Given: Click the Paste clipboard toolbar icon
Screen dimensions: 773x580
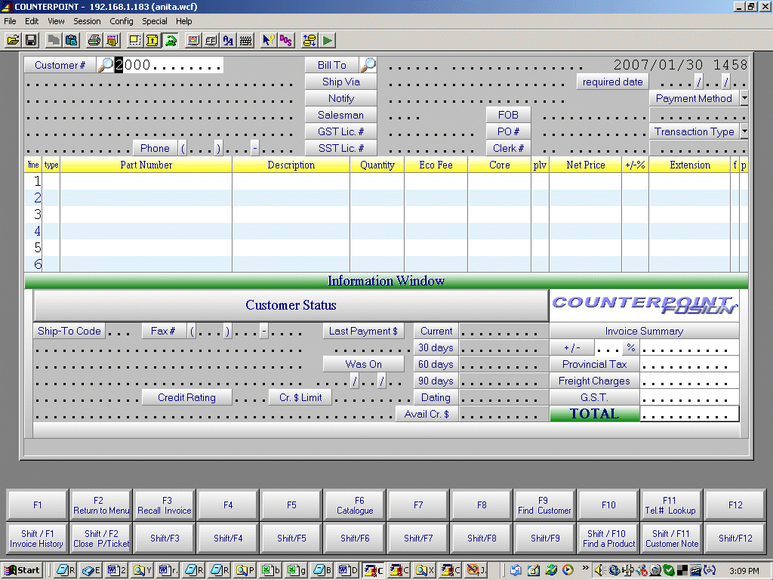Looking at the screenshot, I should [x=72, y=40].
